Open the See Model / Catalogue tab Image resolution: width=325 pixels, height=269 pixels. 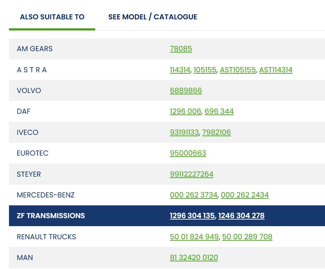point(152,17)
